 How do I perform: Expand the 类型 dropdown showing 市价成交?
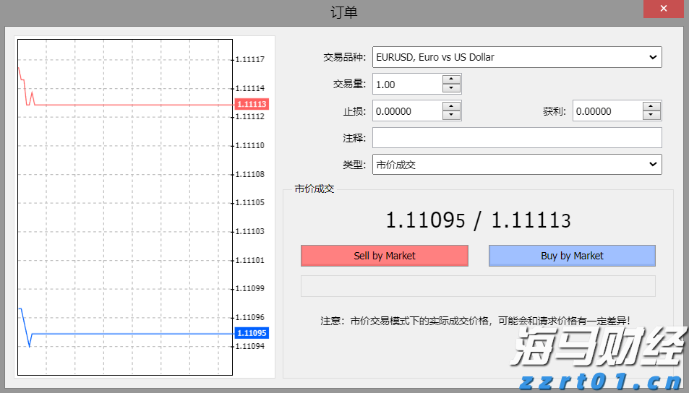[x=516, y=165]
